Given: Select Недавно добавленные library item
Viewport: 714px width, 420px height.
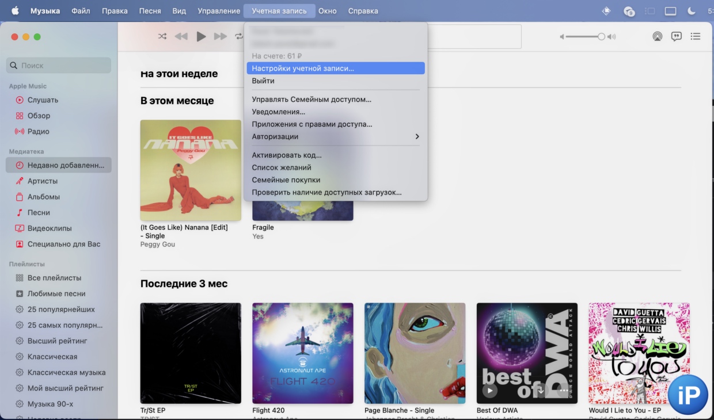Looking at the screenshot, I should click(59, 165).
